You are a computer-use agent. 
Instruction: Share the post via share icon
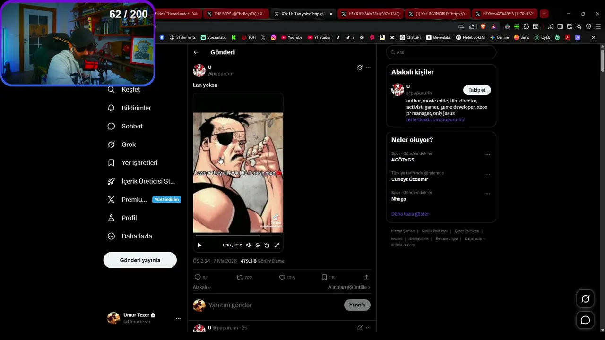366,277
